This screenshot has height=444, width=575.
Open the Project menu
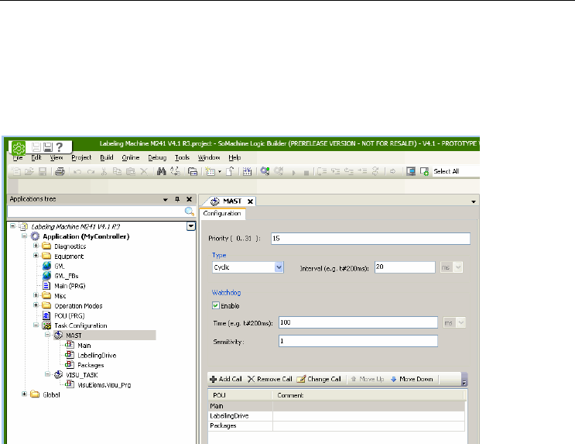(x=81, y=157)
